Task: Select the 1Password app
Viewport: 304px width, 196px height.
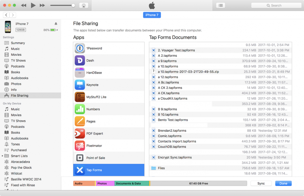Action: point(109,48)
